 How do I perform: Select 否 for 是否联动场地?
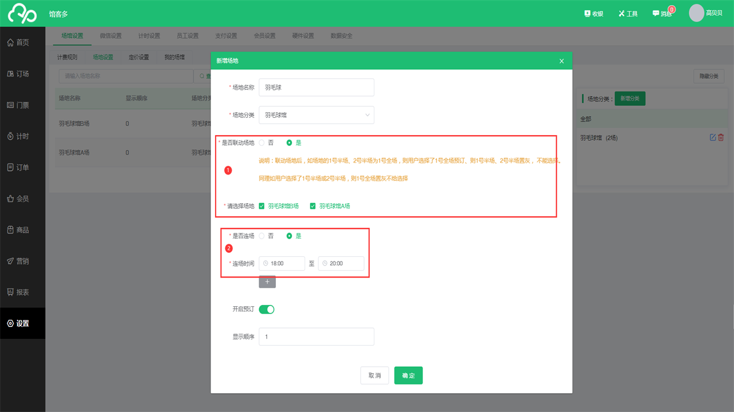(262, 142)
